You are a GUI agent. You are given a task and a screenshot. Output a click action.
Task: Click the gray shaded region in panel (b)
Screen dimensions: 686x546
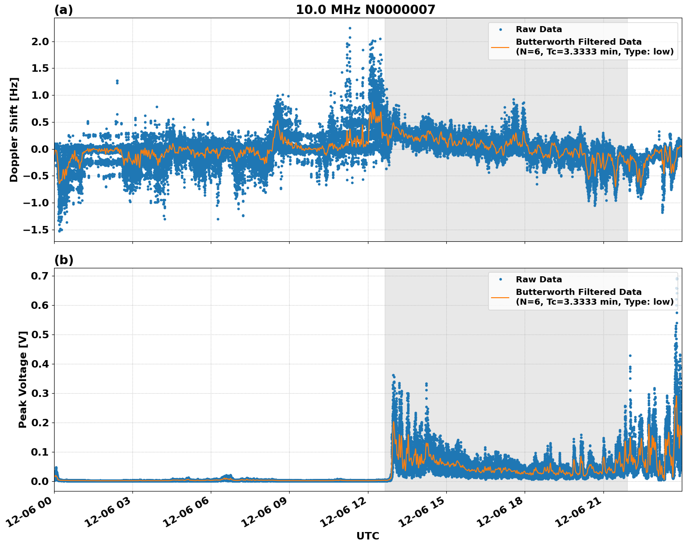(513, 349)
